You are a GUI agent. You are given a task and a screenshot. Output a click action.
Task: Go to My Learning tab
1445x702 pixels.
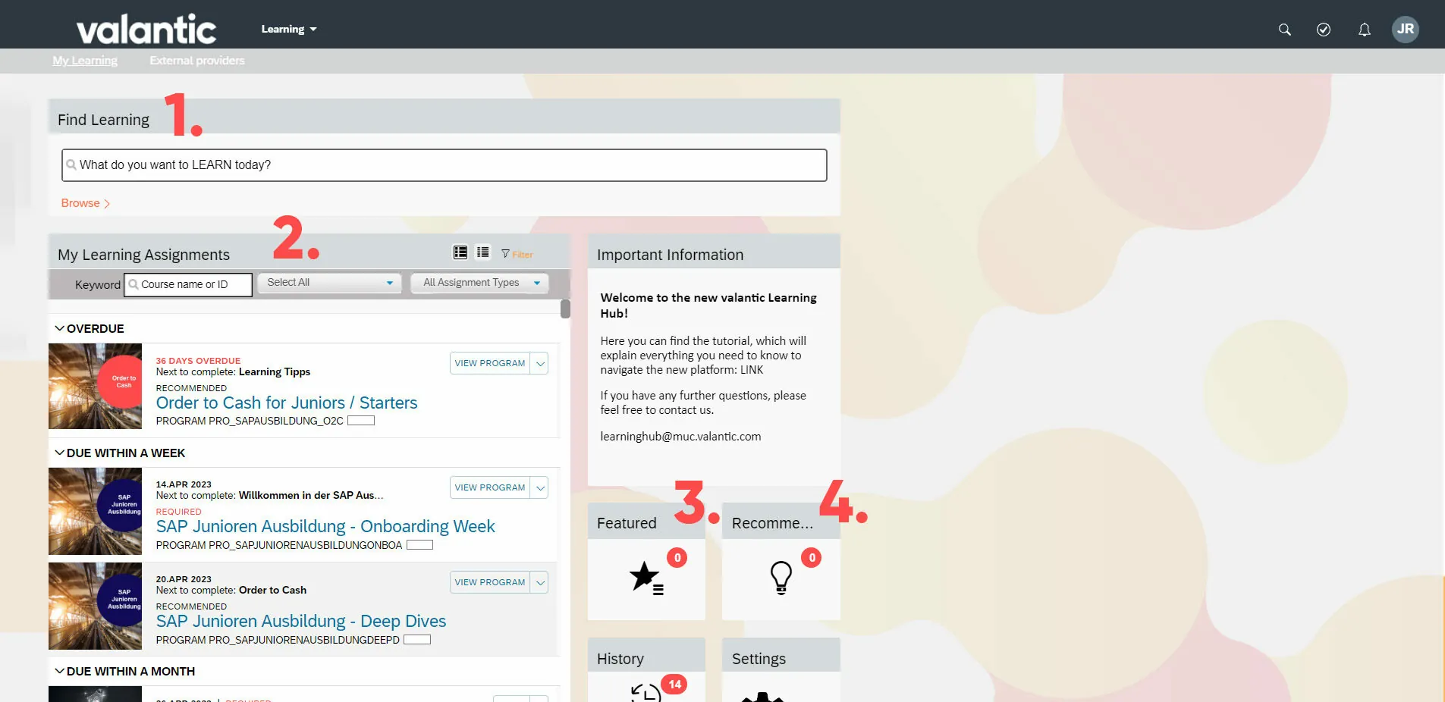click(85, 61)
